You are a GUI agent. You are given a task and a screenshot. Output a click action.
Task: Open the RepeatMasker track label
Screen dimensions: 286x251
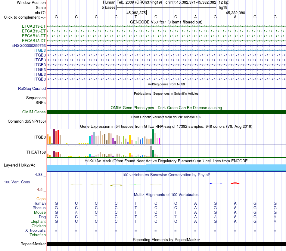pyautogui.click(x=33, y=244)
